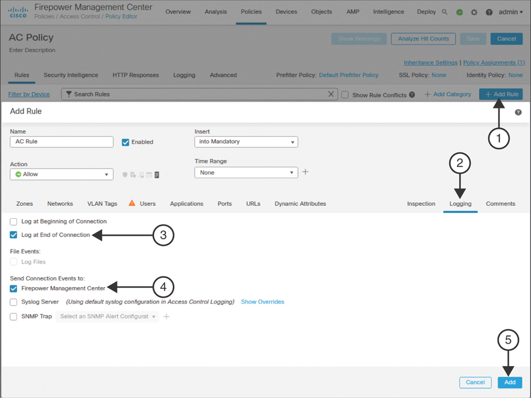
Task: Expand the Insert into Mandatory dropdown
Action: pyautogui.click(x=246, y=142)
